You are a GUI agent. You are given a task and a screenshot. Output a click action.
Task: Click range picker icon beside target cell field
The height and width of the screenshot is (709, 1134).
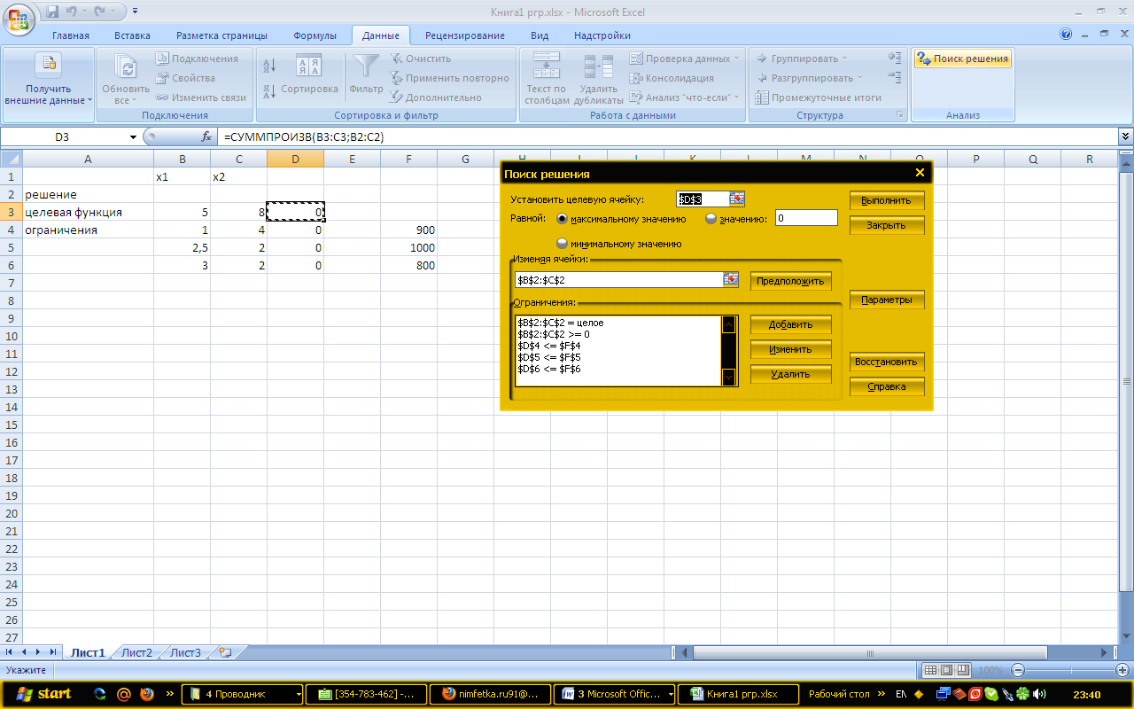click(737, 199)
